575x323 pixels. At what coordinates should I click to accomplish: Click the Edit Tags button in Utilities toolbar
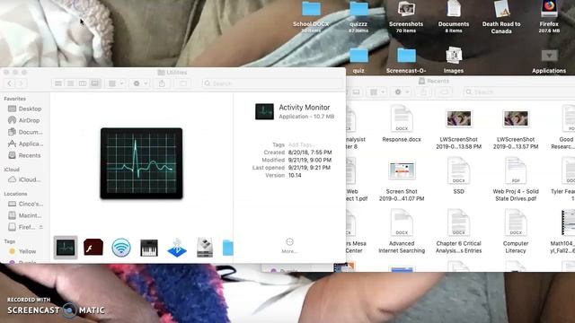click(x=182, y=83)
